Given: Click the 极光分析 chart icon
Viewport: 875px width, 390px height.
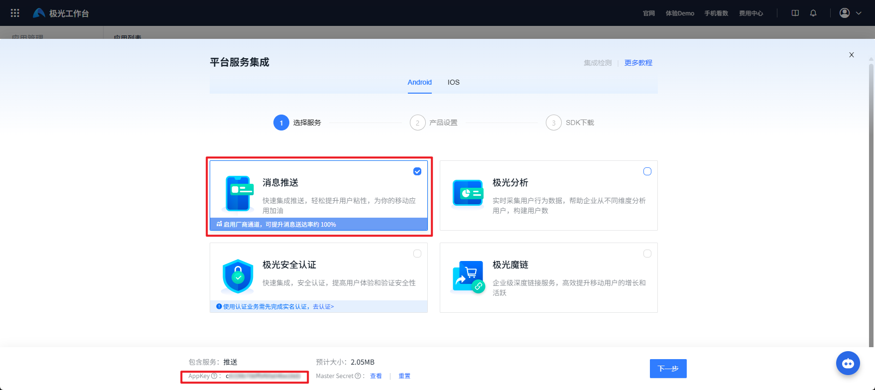Looking at the screenshot, I should coord(468,193).
